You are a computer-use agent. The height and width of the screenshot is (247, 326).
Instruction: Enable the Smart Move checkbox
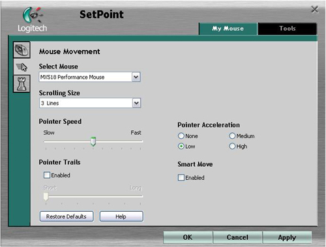(x=181, y=177)
